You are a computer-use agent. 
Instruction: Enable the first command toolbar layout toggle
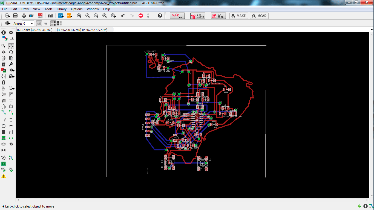(53, 23)
